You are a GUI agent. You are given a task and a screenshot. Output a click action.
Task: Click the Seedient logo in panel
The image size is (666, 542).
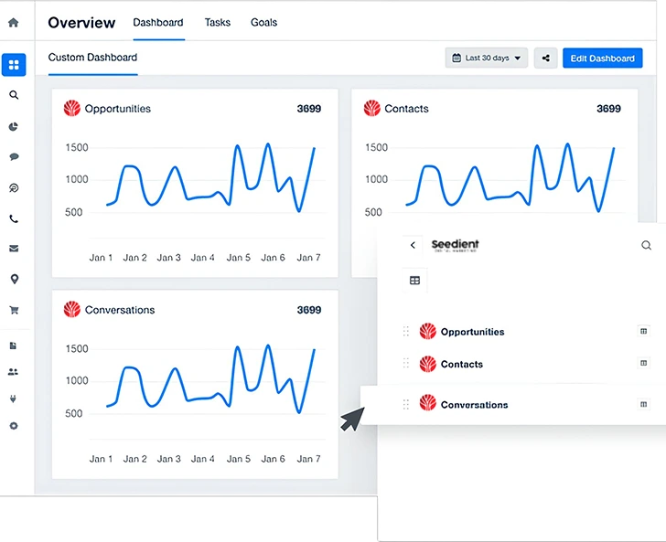(x=455, y=245)
